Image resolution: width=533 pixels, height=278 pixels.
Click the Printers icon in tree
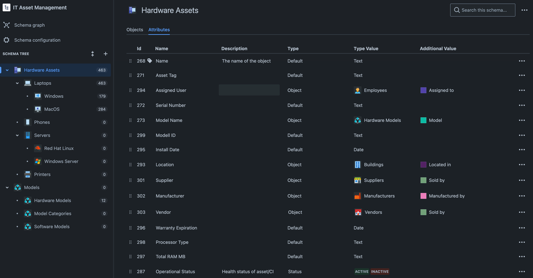(28, 174)
